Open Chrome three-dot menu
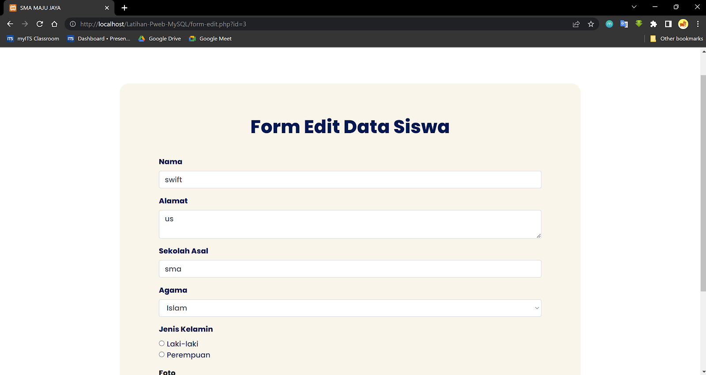Screen dimensions: 706x375 click(x=698, y=24)
